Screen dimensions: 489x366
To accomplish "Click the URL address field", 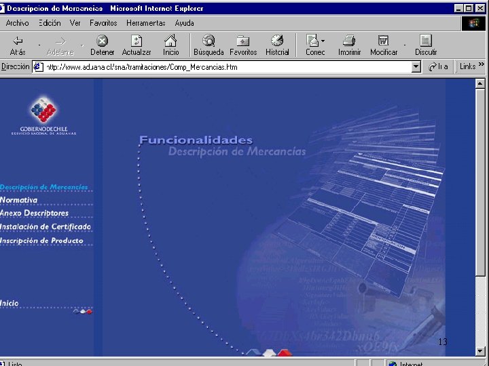I will 228,67.
